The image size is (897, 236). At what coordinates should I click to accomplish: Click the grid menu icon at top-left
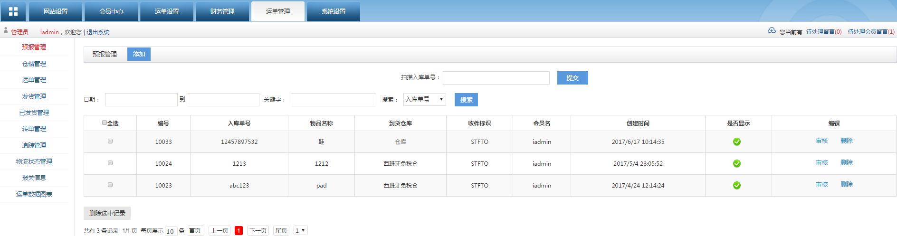(x=13, y=11)
